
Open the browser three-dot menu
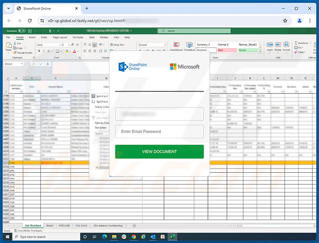tap(310, 21)
